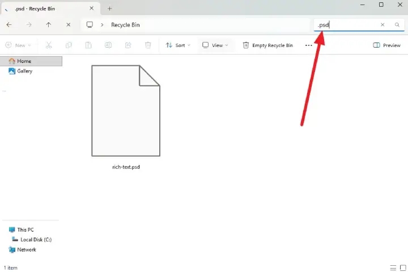Viewport: 408px width, 272px height.
Task: Minimize the File Explorer window
Action: (363, 5)
